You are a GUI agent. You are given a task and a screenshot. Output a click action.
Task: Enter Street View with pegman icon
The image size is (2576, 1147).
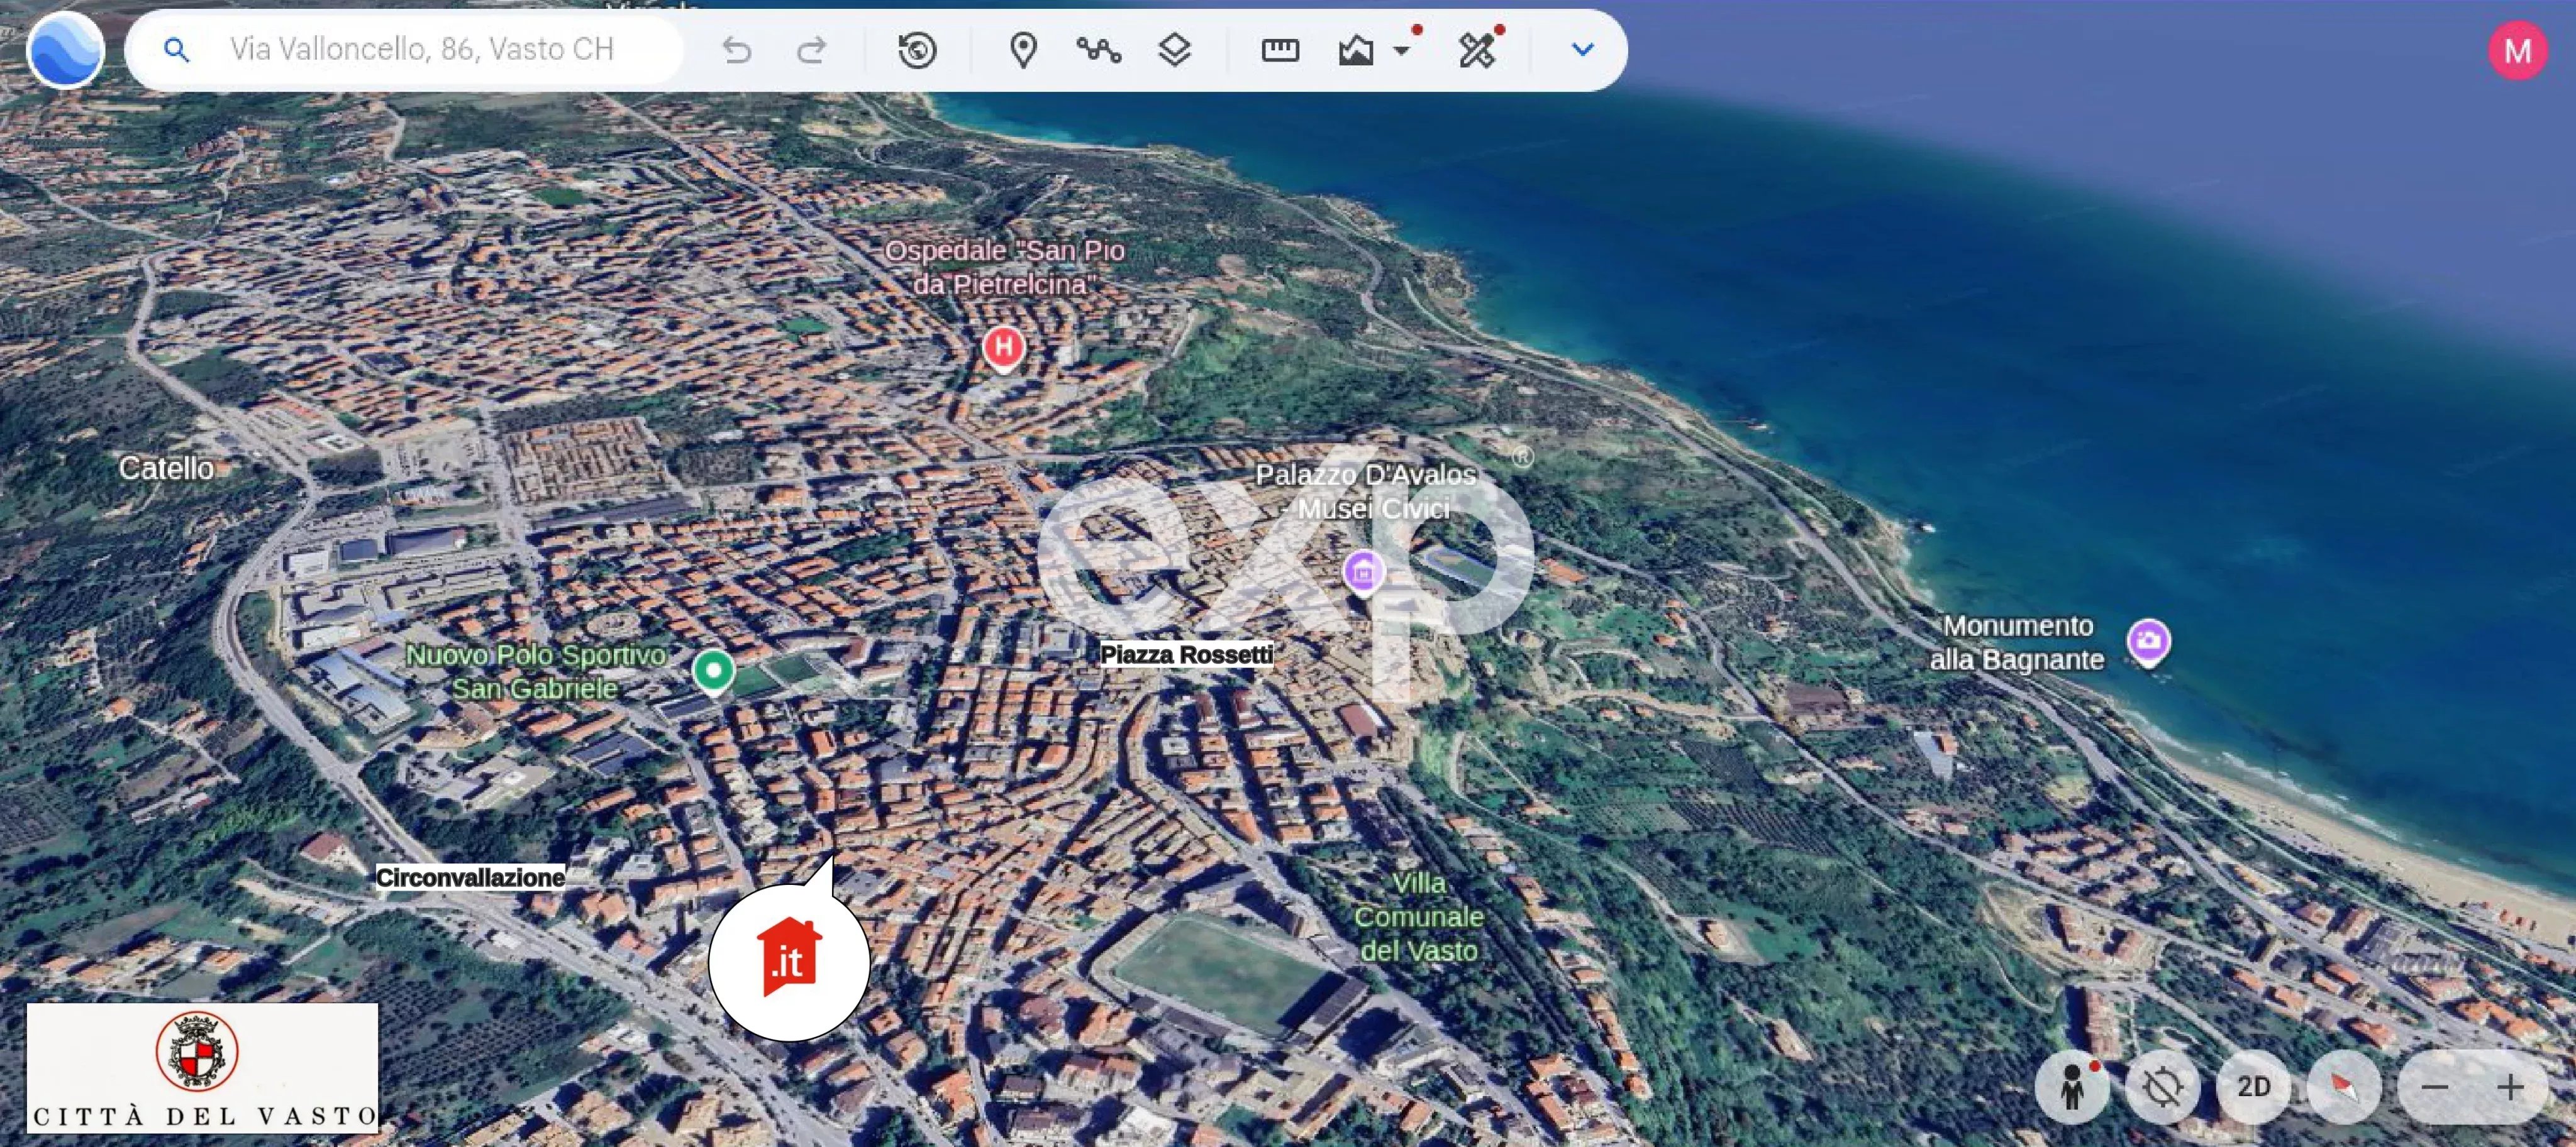pyautogui.click(x=2072, y=1086)
